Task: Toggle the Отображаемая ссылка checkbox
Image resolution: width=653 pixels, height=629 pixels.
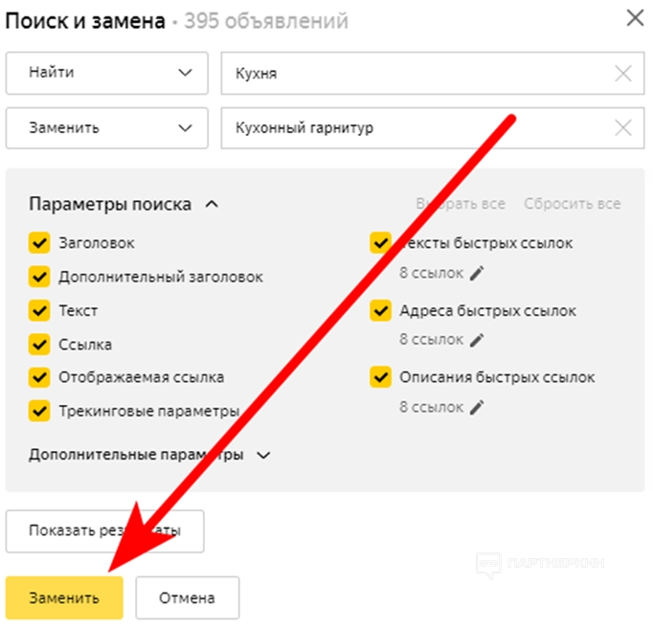Action: [x=39, y=377]
